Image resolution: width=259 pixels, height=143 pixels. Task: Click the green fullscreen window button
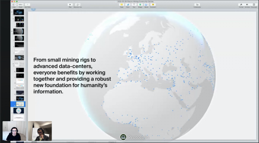(x=17, y=2)
